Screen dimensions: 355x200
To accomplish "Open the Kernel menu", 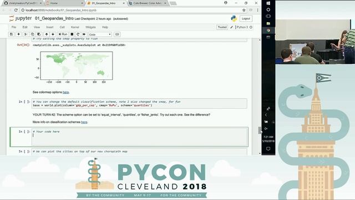I will (x=75, y=27).
